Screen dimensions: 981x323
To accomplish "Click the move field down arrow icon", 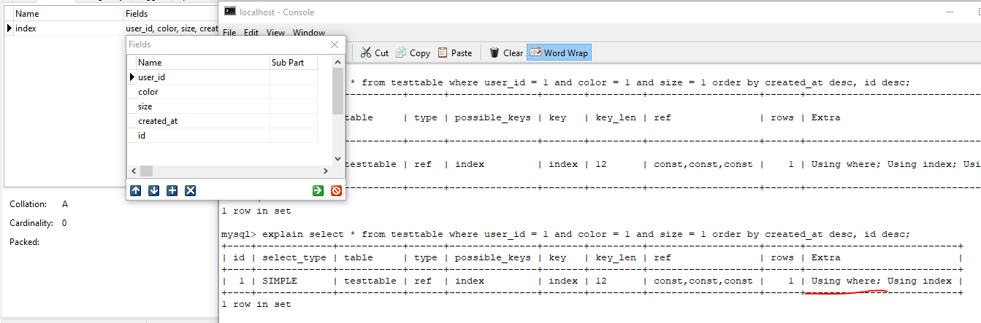I will [x=153, y=190].
